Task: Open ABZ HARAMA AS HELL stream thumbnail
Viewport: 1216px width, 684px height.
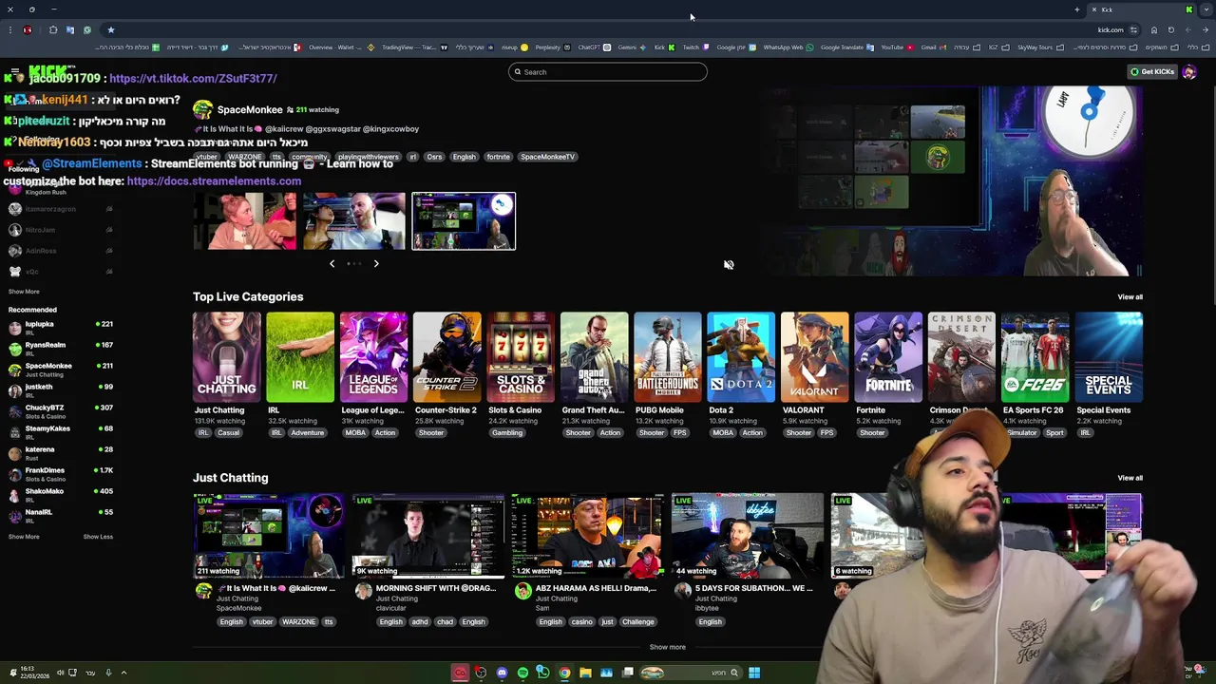Action: (588, 535)
